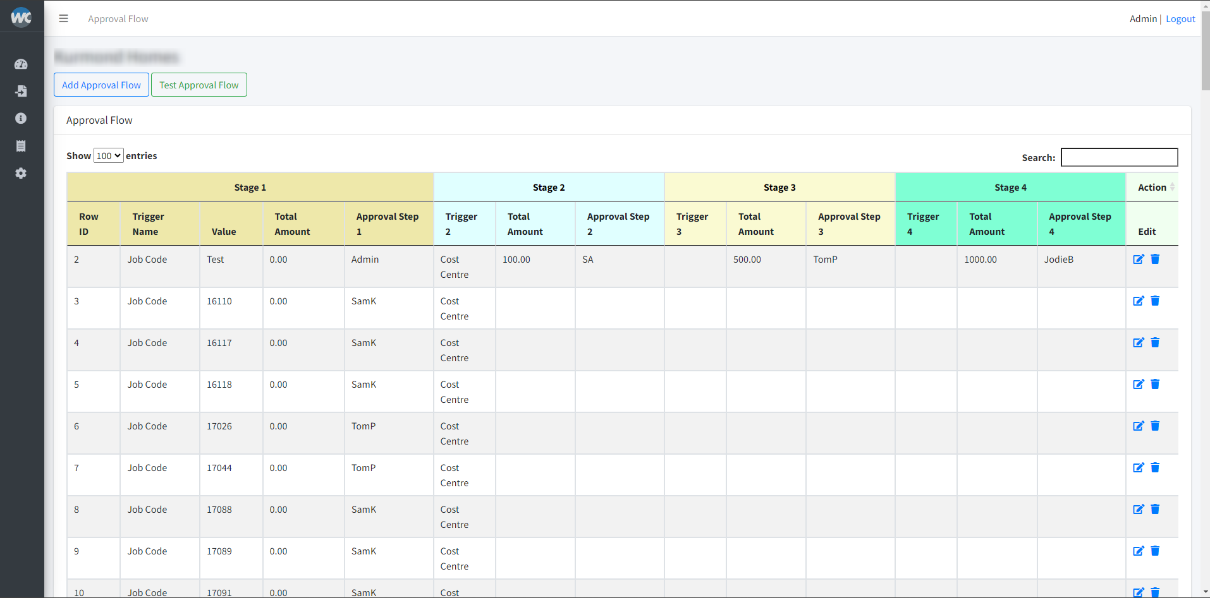
Task: Click the scrollbar down arrow
Action: point(1206,592)
